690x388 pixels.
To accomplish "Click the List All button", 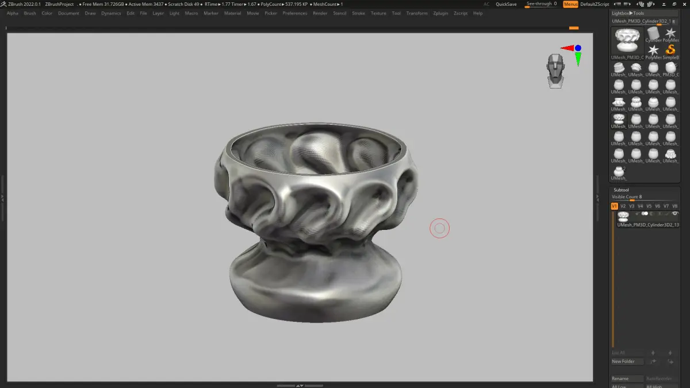I will (627, 352).
